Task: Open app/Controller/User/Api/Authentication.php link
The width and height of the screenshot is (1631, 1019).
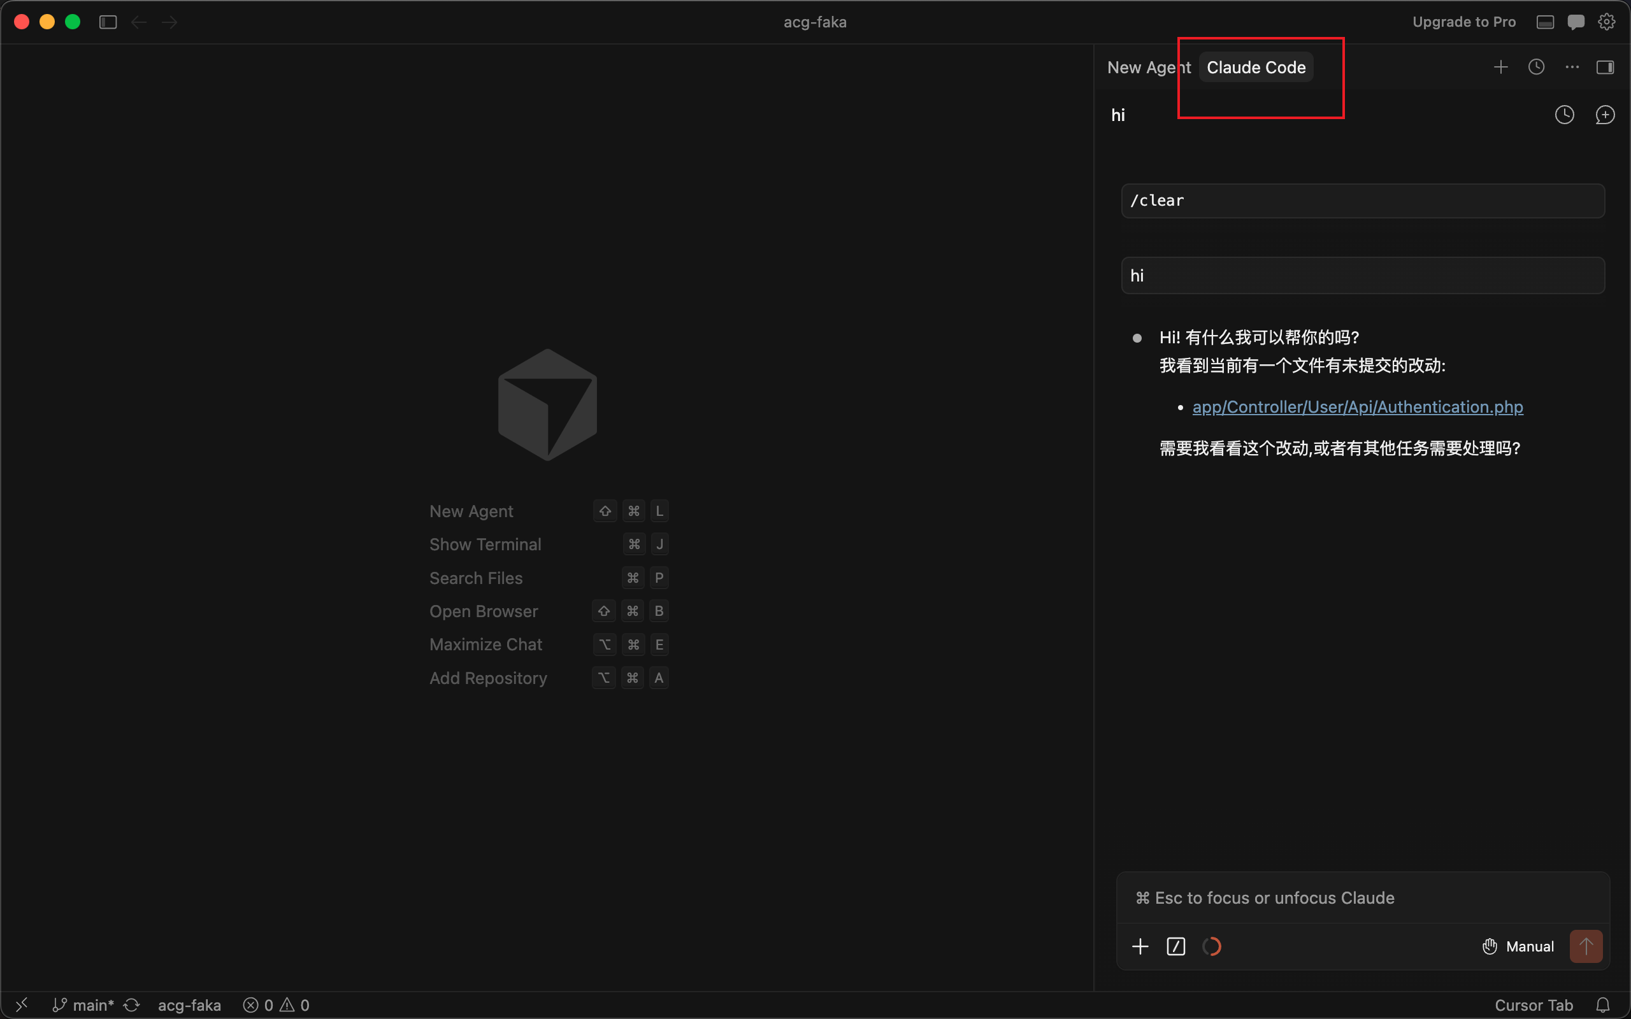Action: coord(1358,407)
